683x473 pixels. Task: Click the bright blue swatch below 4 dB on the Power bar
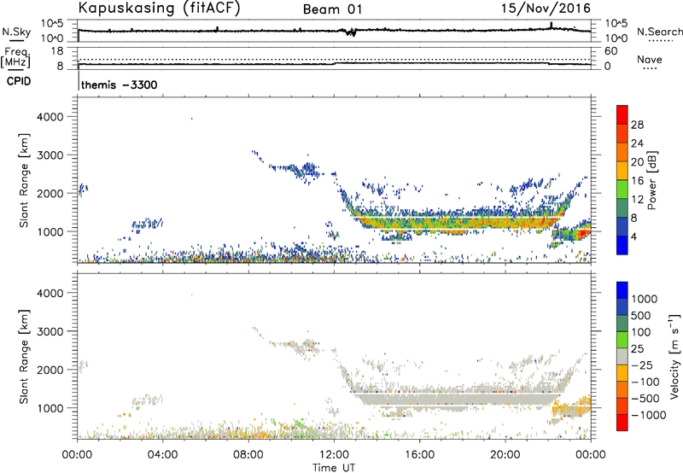(622, 245)
